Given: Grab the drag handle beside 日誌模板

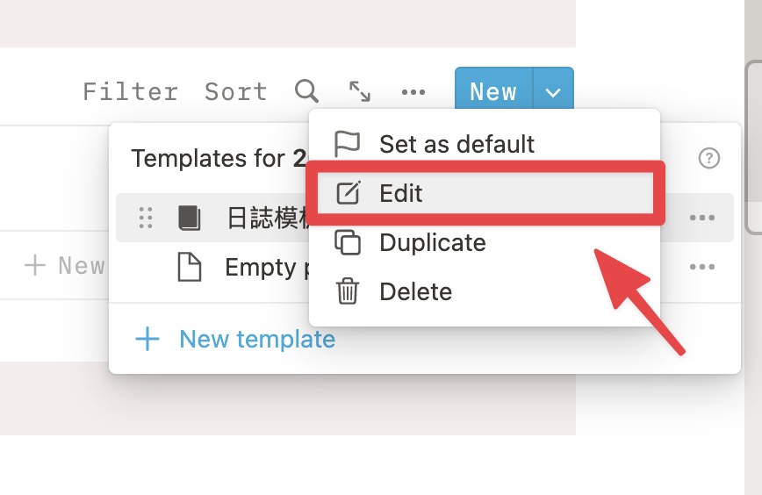Looking at the screenshot, I should (x=146, y=218).
